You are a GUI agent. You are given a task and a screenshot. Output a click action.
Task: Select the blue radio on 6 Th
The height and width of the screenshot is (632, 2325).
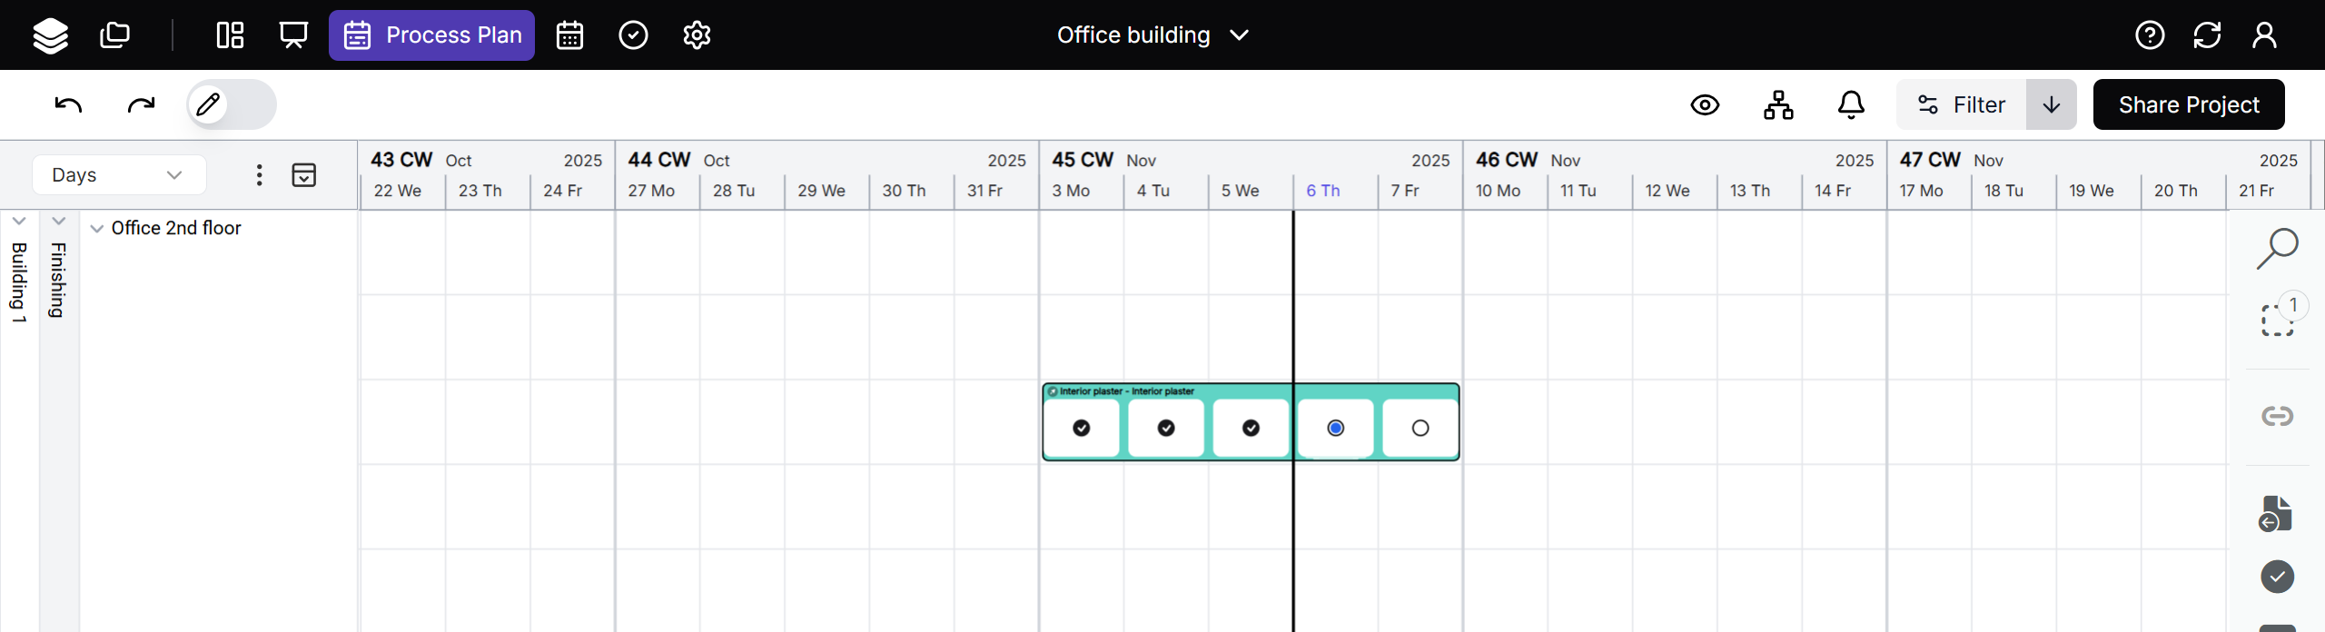click(x=1335, y=428)
